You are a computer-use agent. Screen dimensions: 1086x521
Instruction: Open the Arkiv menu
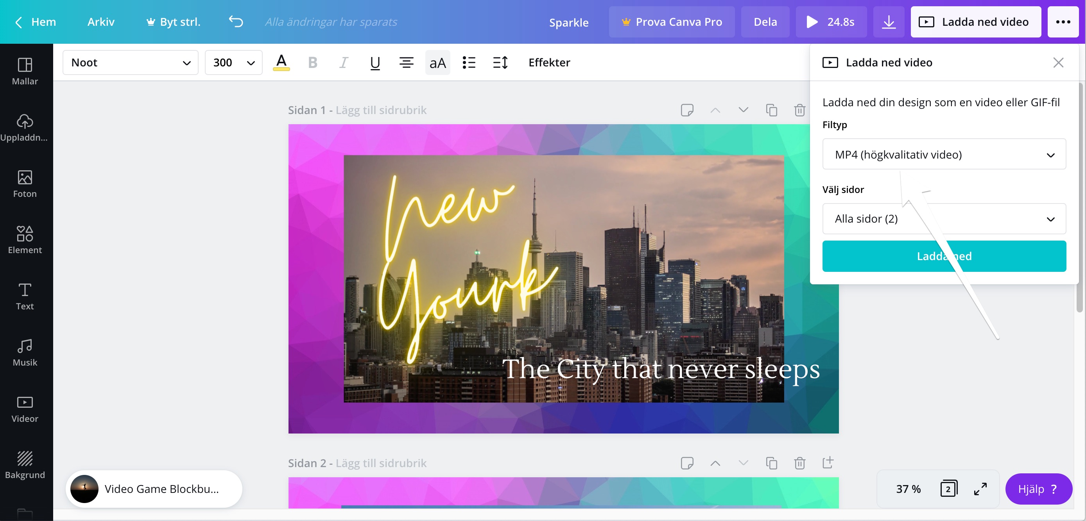[101, 22]
